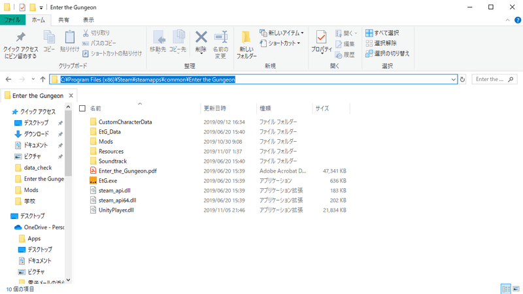Create a New folder (新しいフォルダー)

[x=246, y=44]
